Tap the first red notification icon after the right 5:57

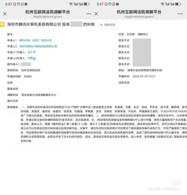click(x=106, y=4)
